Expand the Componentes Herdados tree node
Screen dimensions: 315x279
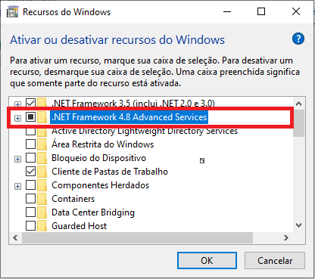[x=17, y=186]
